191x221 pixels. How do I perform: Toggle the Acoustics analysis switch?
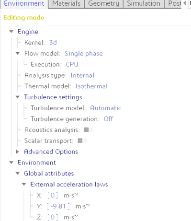89,130
